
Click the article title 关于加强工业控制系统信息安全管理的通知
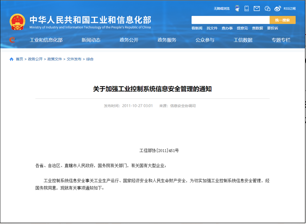152,89
